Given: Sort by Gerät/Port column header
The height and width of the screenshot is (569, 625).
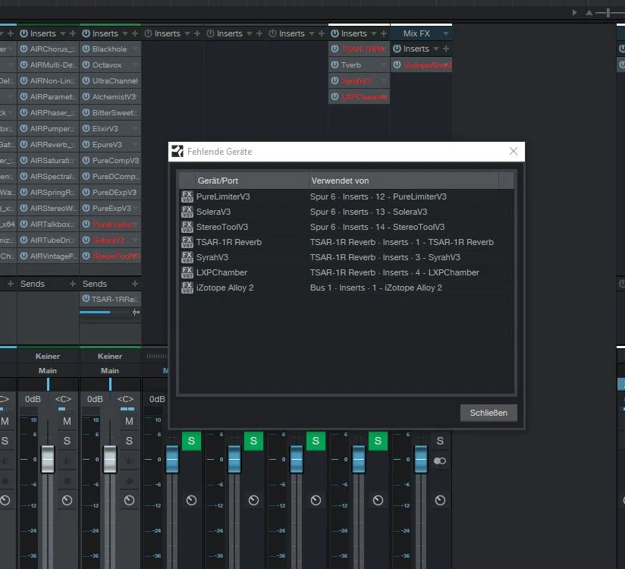Looking at the screenshot, I should pyautogui.click(x=252, y=181).
